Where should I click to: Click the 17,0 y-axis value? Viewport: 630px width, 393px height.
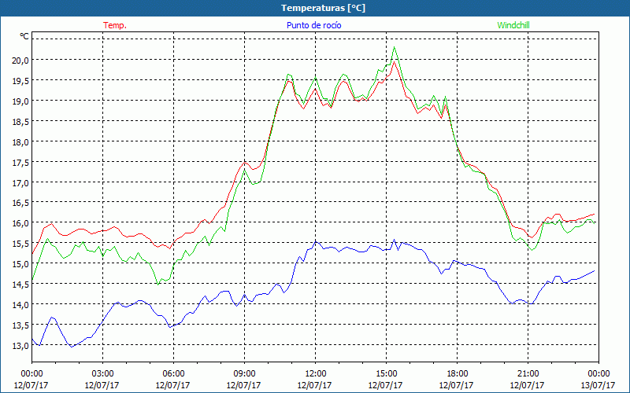coord(21,183)
